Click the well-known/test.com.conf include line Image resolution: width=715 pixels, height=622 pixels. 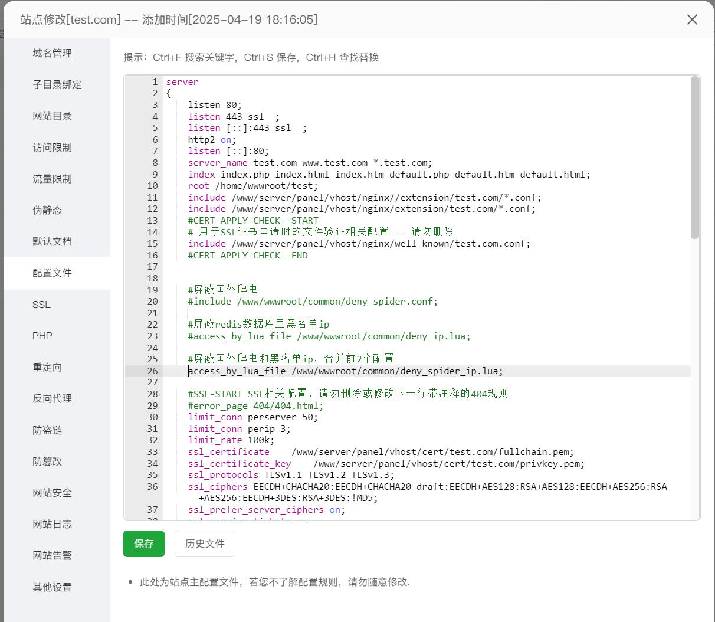[x=359, y=244]
